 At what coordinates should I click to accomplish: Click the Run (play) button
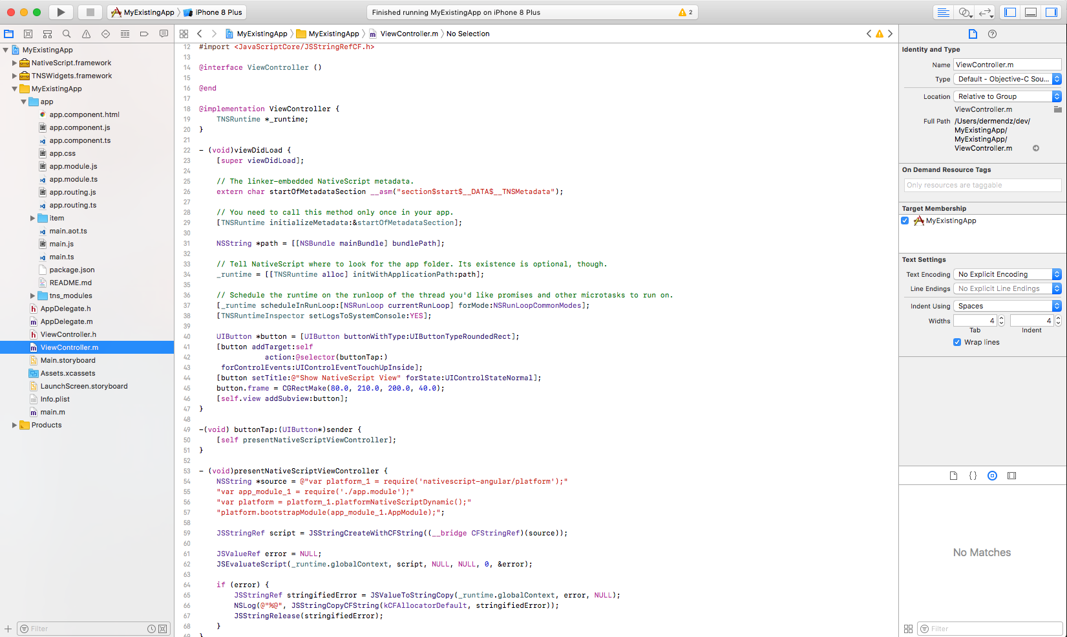pyautogui.click(x=61, y=12)
